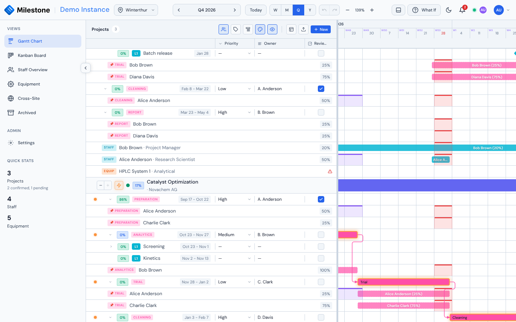Click the color palette icon in Projects toolbar
This screenshot has width=516, height=322.
click(260, 29)
